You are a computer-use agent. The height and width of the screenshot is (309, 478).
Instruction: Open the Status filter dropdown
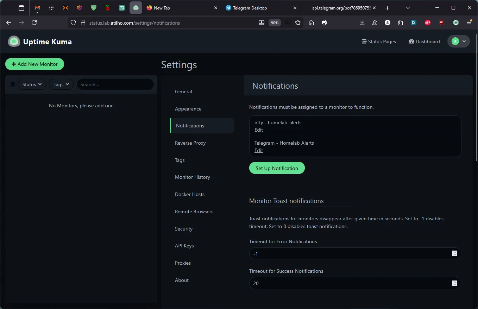(x=32, y=84)
